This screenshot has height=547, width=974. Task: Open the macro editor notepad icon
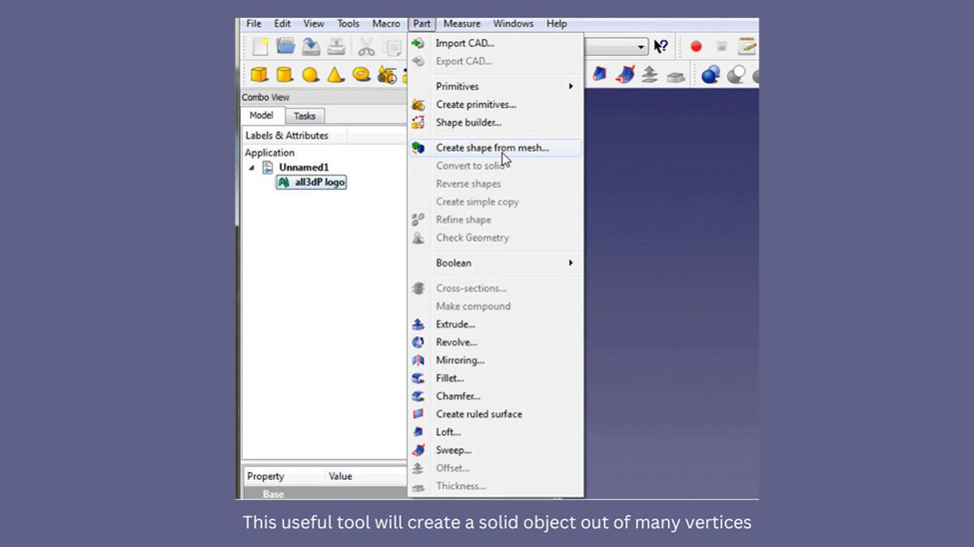tap(746, 47)
